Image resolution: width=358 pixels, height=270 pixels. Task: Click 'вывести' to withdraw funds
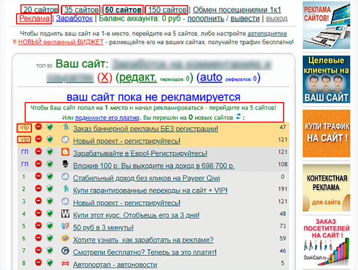(x=245, y=18)
